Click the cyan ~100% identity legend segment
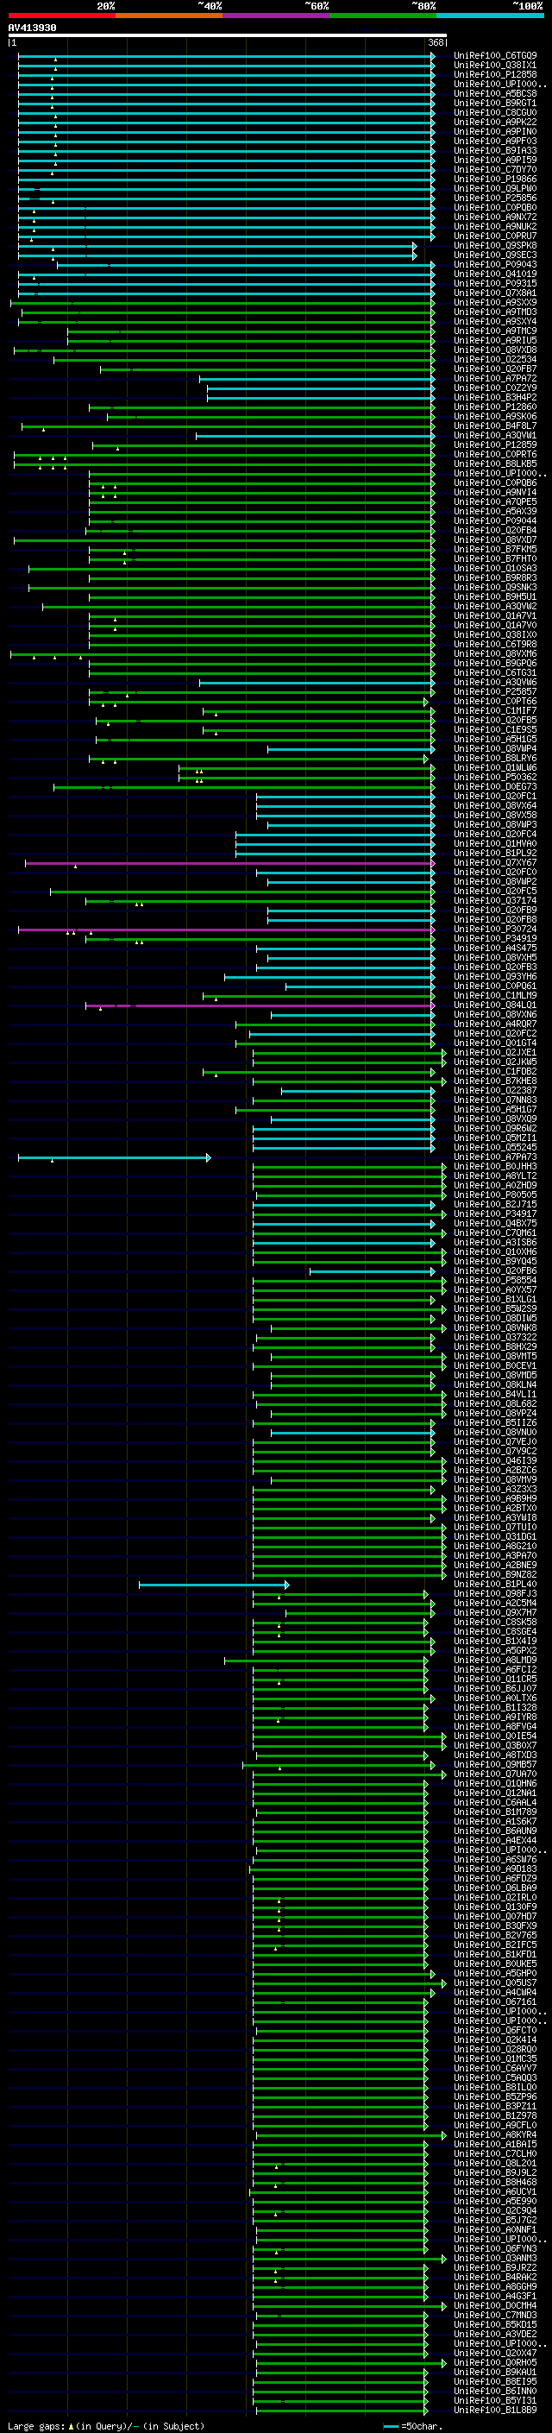 [x=490, y=16]
